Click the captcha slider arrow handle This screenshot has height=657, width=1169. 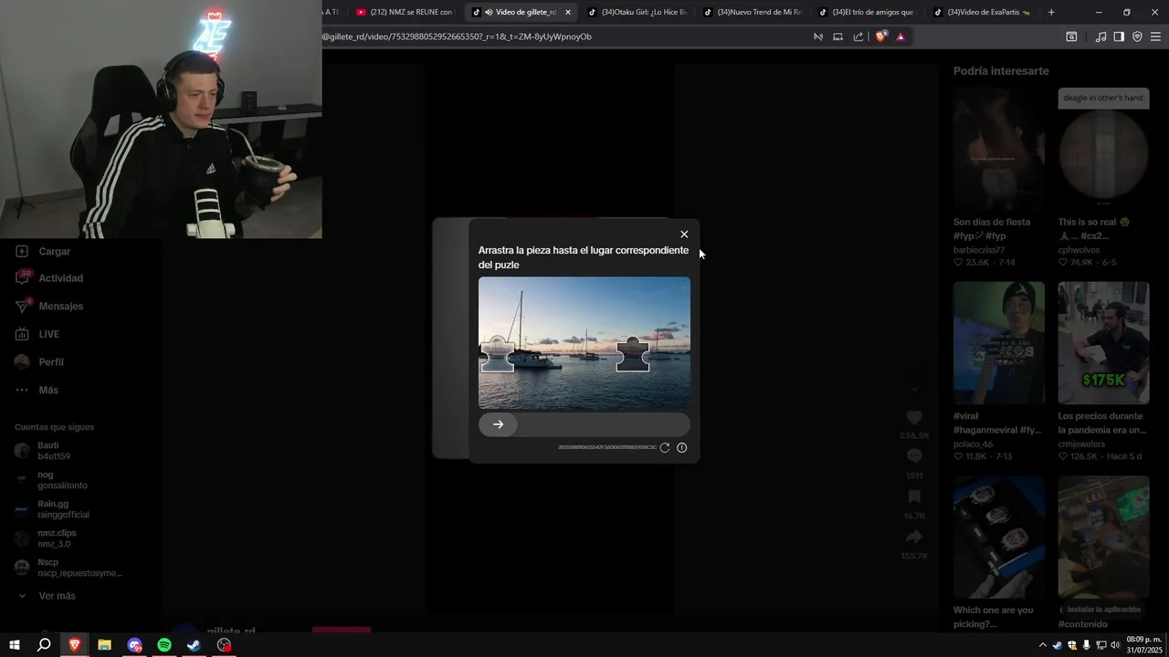point(498,424)
